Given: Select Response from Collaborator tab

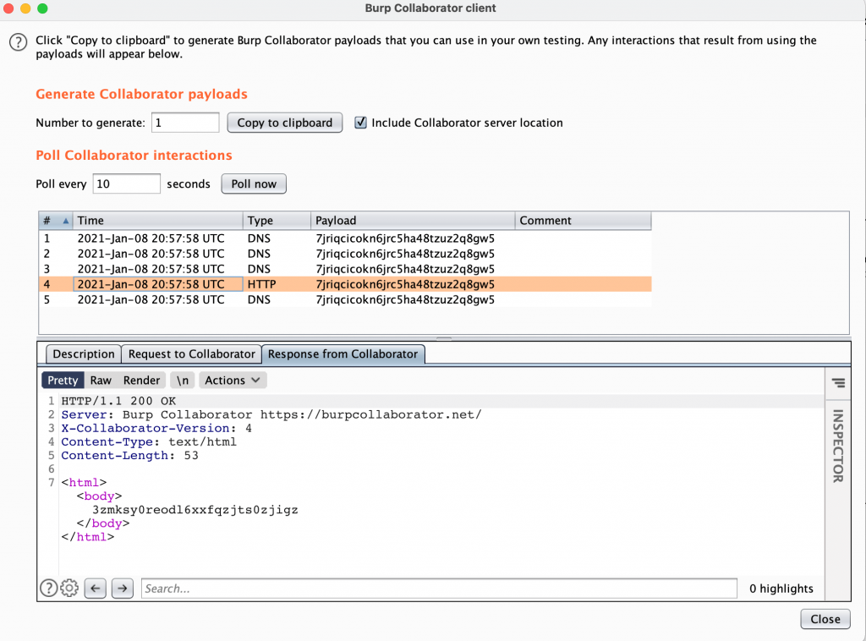Looking at the screenshot, I should point(343,353).
